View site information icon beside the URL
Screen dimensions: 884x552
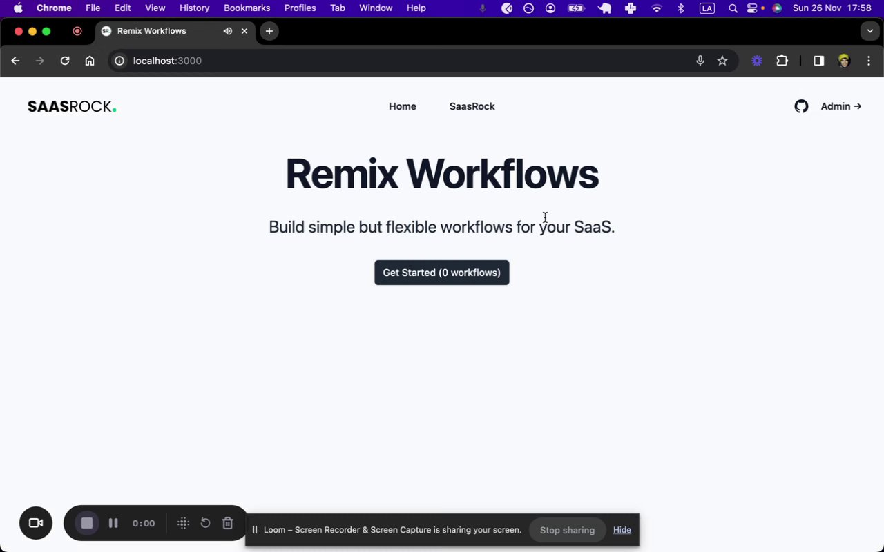pos(119,61)
